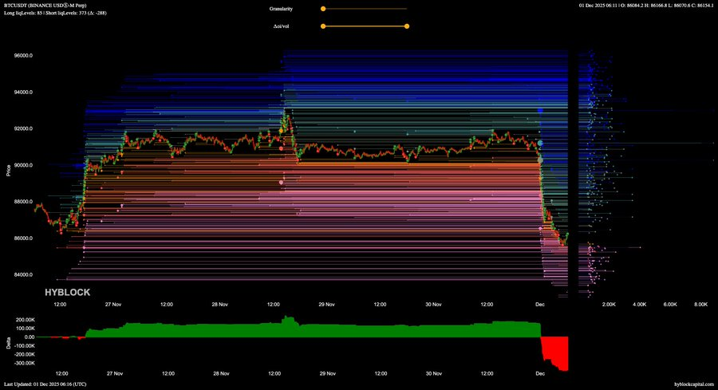This screenshot has width=718, height=390.
Task: Select the gray liquidation bubble near 90000 level
Action: 541,160
